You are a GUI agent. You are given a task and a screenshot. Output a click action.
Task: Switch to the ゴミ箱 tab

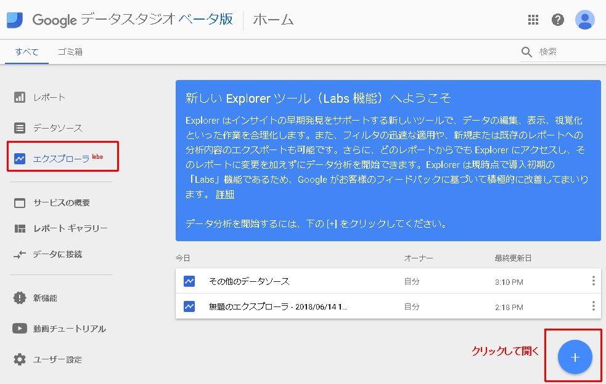70,52
